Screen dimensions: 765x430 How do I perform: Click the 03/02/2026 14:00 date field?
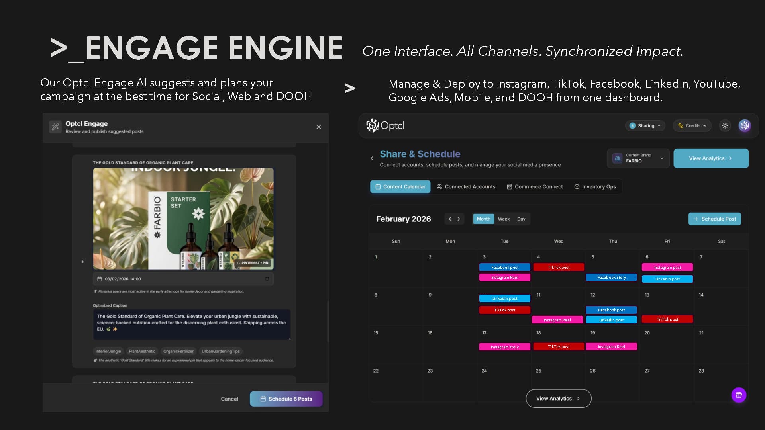pyautogui.click(x=183, y=279)
